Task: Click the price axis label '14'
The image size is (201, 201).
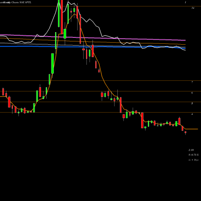Action: point(193,8)
